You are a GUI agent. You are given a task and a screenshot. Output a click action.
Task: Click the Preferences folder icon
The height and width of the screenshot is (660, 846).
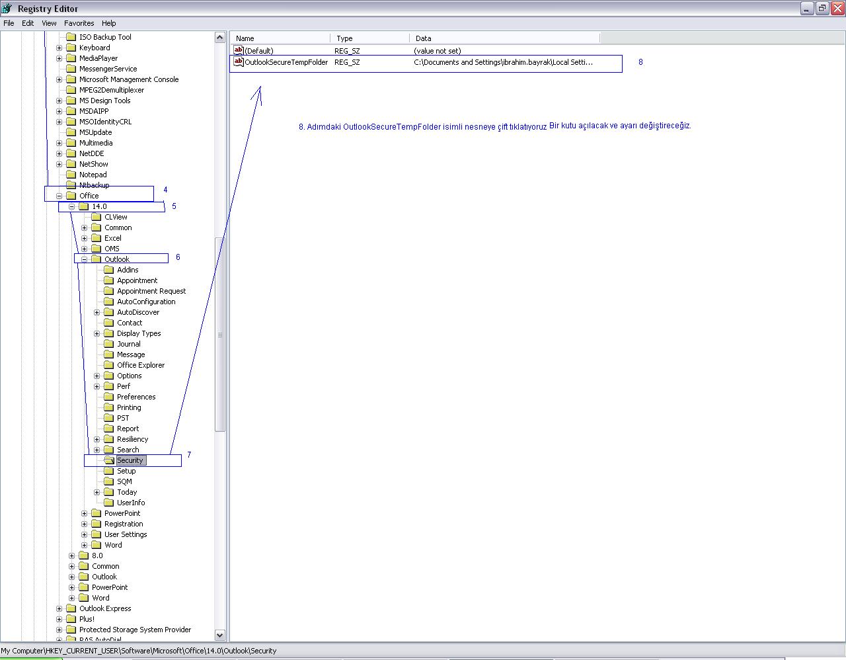click(109, 397)
